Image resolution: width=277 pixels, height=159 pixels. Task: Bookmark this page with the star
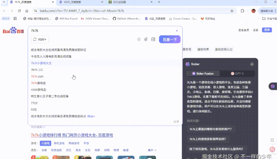(x=232, y=11)
